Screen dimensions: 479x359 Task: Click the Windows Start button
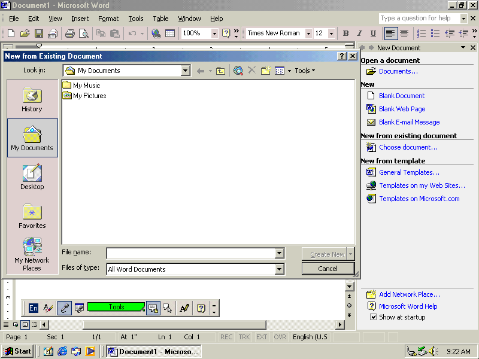coord(18,351)
